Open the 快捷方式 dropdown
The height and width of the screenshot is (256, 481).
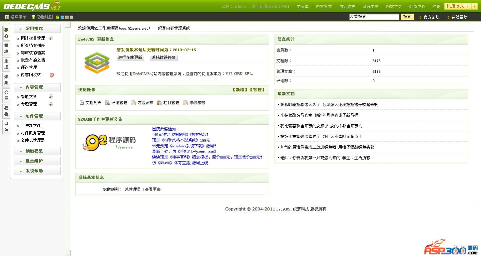click(x=458, y=6)
